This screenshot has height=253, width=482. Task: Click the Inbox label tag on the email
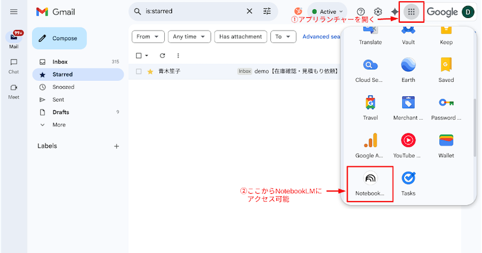(245, 71)
